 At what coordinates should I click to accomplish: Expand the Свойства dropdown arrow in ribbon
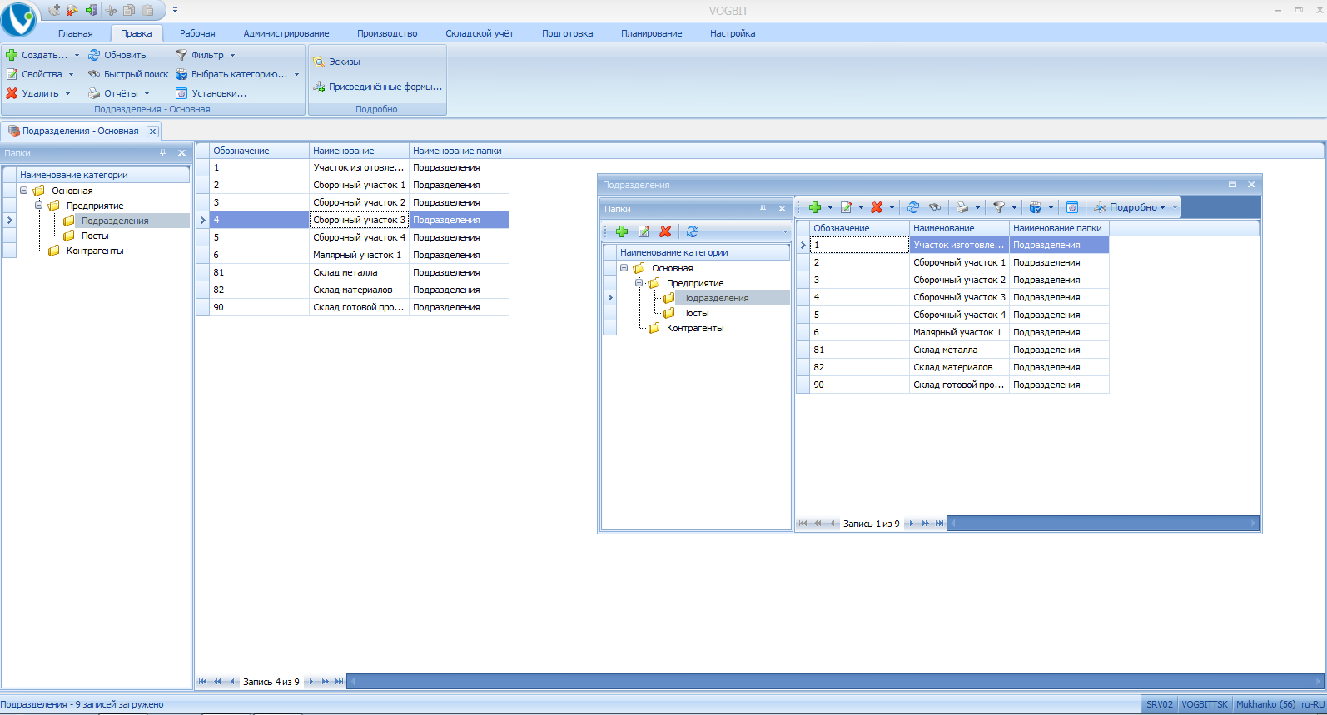[72, 75]
